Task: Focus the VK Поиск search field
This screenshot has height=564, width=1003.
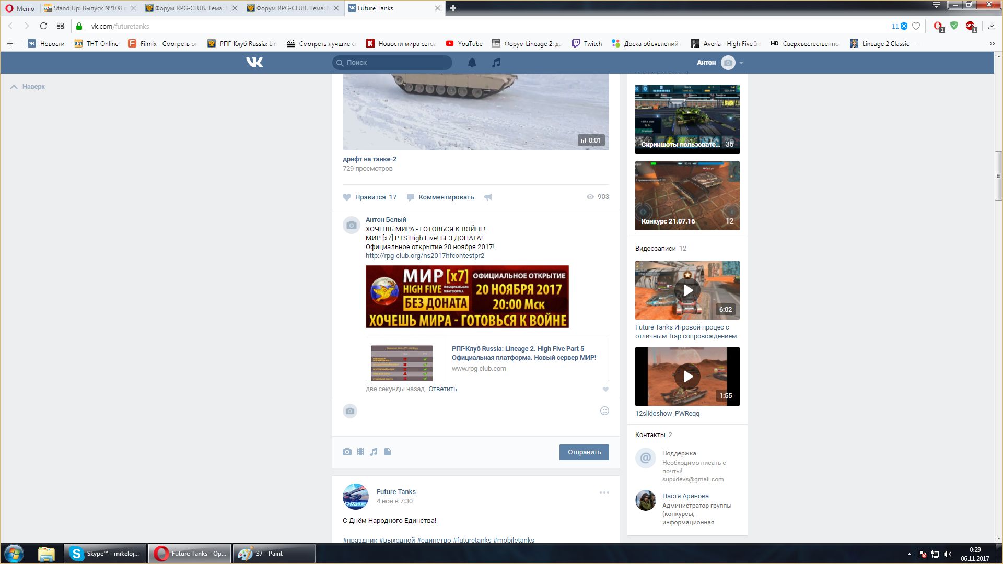Action: point(392,63)
